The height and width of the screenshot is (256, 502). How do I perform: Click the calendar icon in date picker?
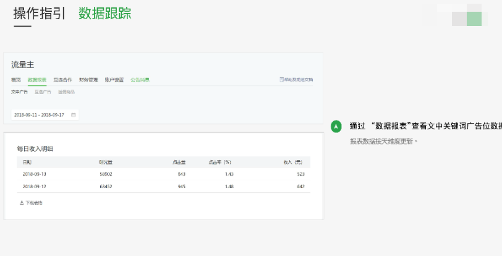pos(74,115)
